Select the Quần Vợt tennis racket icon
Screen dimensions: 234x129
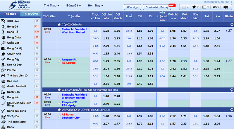[3, 43]
